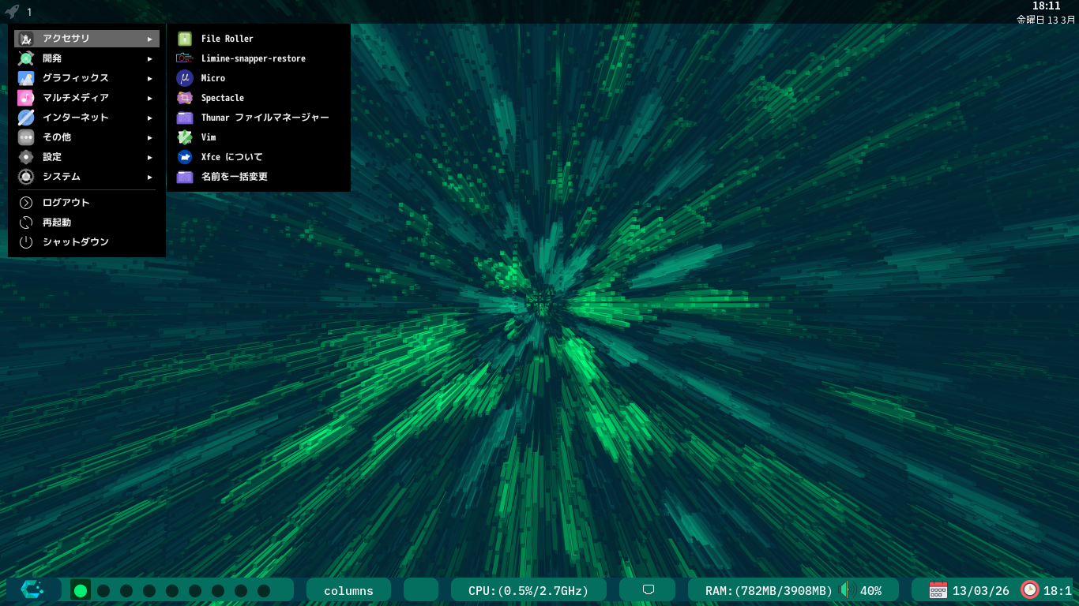
Task: Expand the 設定 submenu arrow
Action: pos(150,157)
